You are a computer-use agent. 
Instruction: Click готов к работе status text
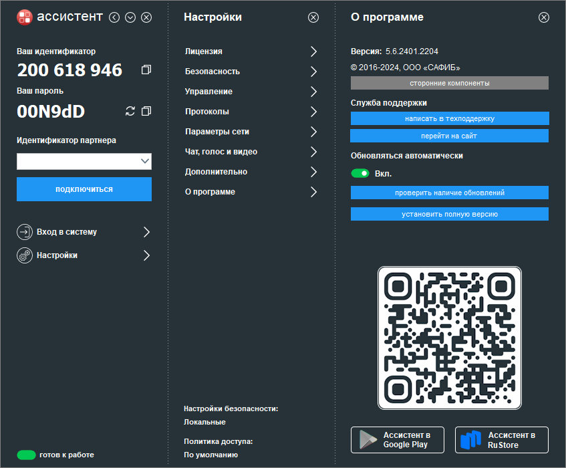[x=67, y=455]
